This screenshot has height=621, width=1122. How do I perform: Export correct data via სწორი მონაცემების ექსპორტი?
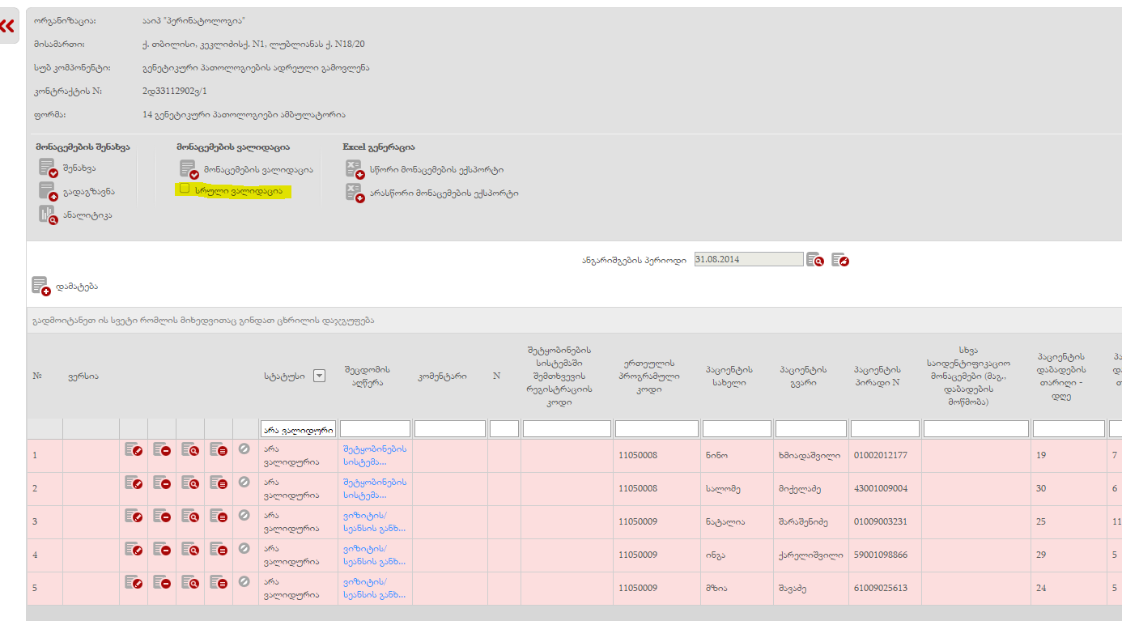click(355, 169)
